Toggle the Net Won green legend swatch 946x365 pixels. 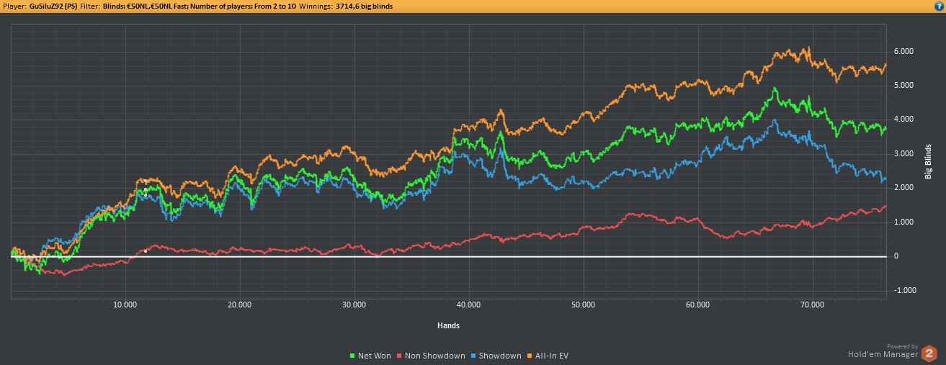[352, 356]
